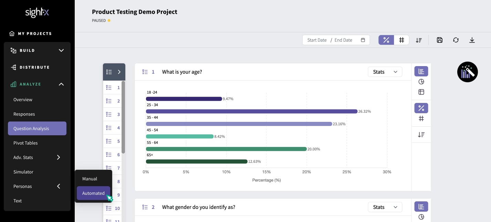Select Automated in the Personas submenu
Screen dimensions: 491x222
(x=93, y=193)
